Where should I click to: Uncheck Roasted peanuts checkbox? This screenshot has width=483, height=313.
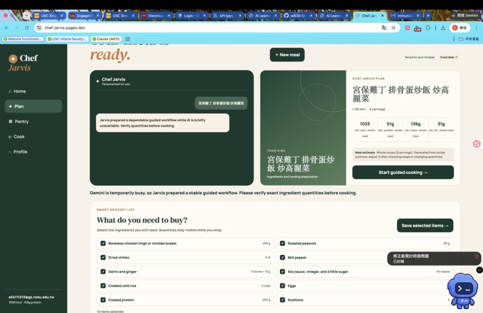pyautogui.click(x=282, y=243)
